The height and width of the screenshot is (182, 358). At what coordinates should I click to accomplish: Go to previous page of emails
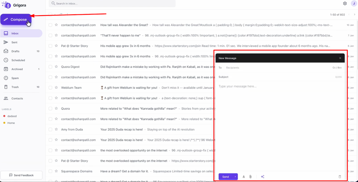[x=349, y=15]
